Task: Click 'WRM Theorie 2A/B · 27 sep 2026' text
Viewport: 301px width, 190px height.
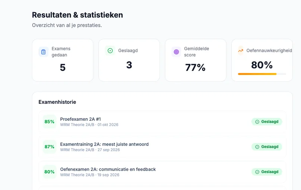Action: point(90,150)
